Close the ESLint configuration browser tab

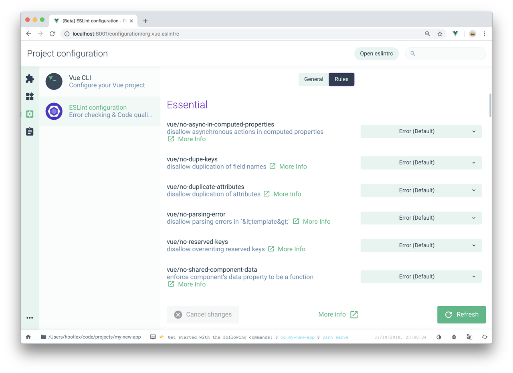point(131,21)
